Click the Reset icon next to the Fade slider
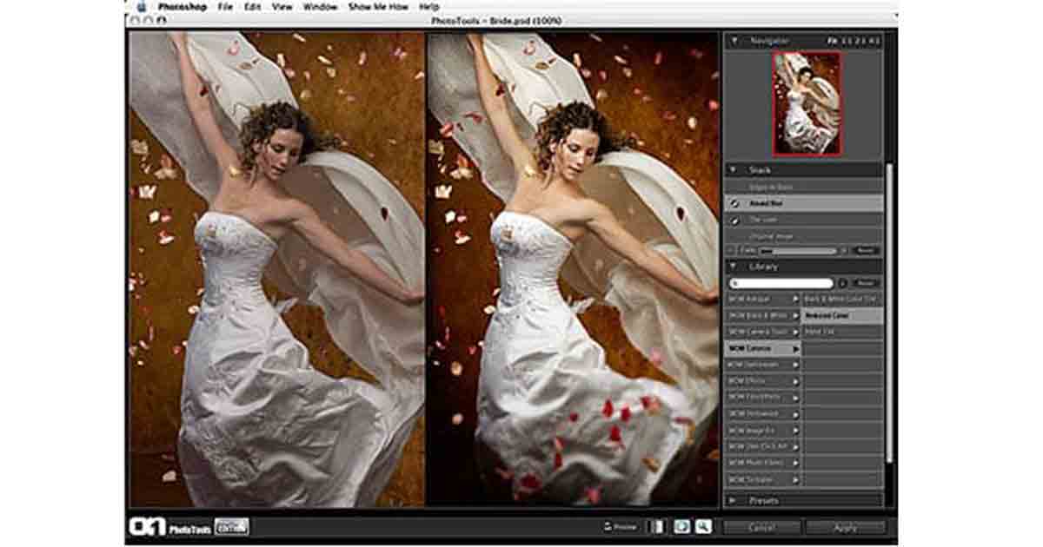 pyautogui.click(x=865, y=250)
